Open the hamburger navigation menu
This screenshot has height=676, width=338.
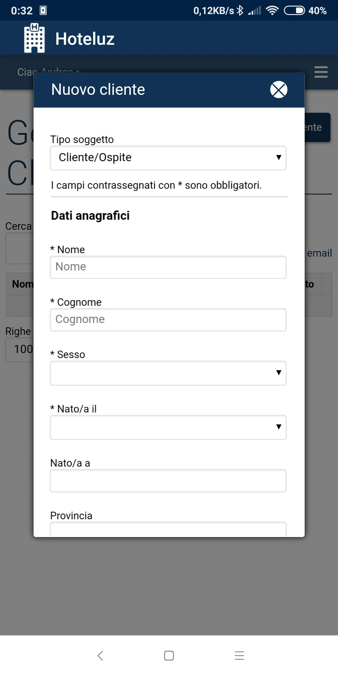(x=321, y=72)
